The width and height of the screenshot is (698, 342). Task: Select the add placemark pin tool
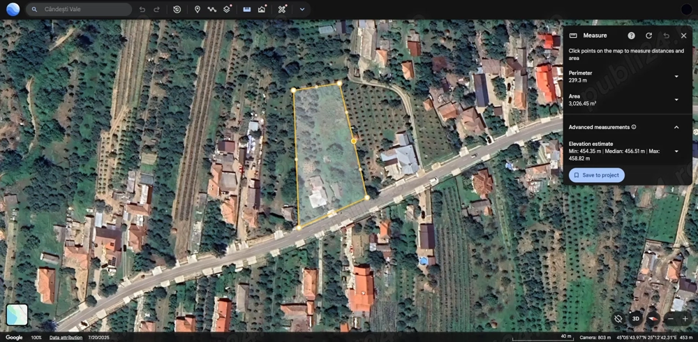[198, 9]
